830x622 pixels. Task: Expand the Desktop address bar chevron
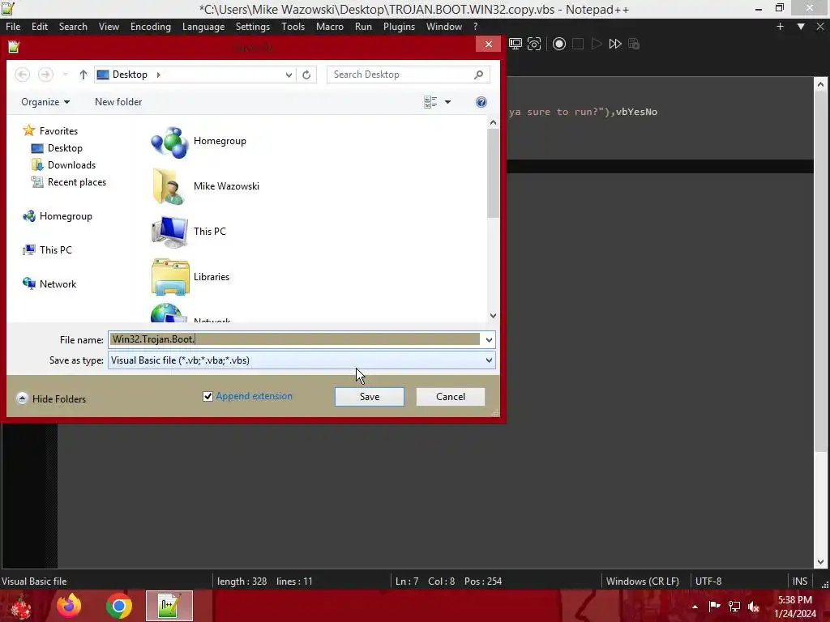[x=158, y=75]
